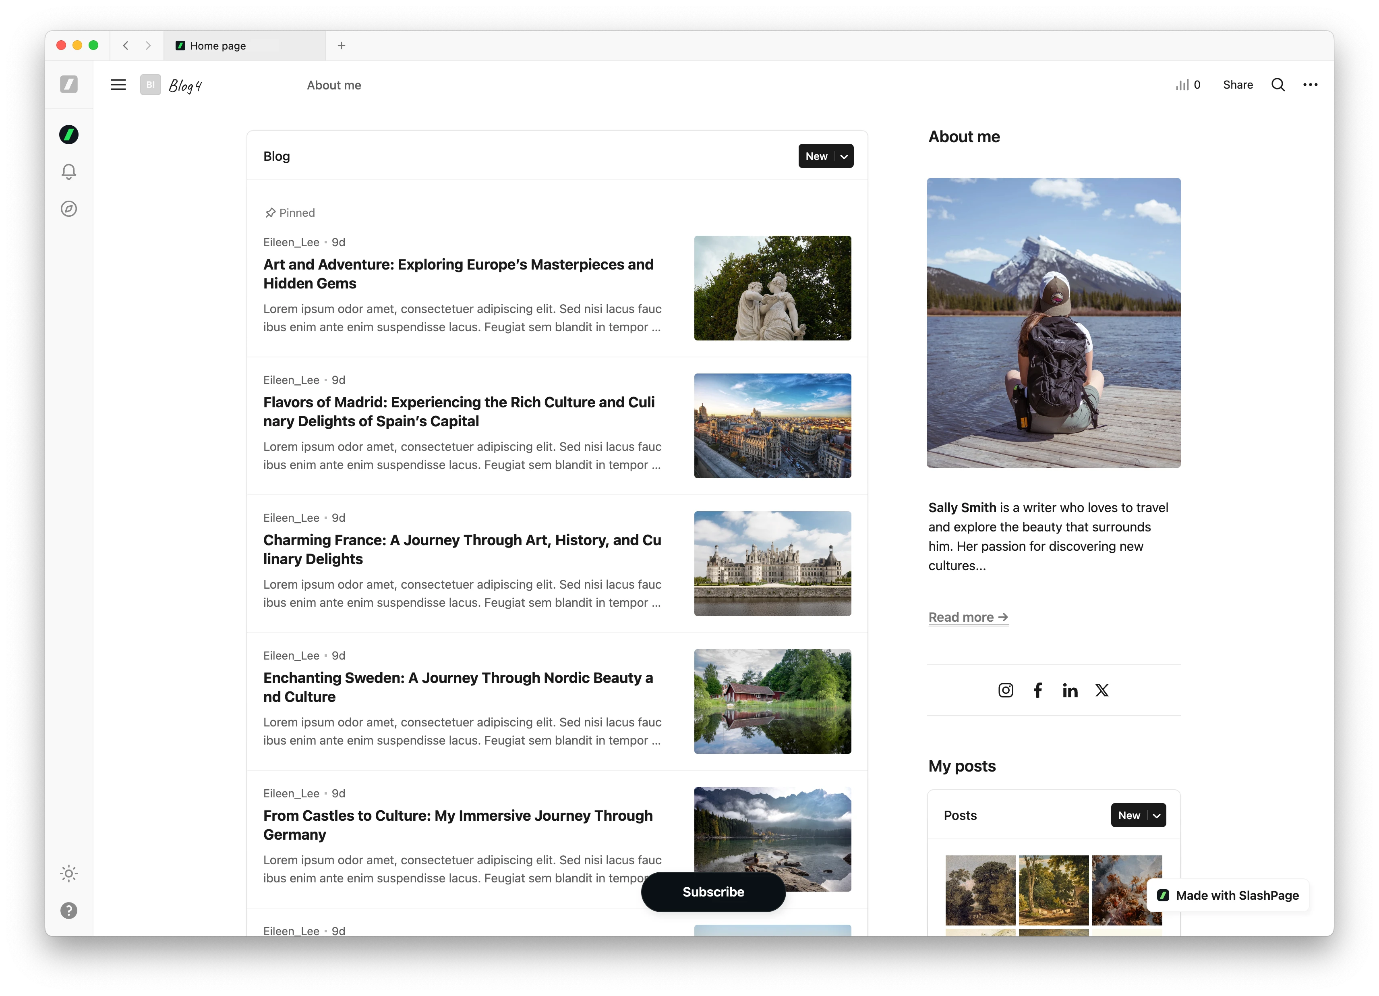Open the compass explore icon
The height and width of the screenshot is (996, 1379).
[69, 209]
